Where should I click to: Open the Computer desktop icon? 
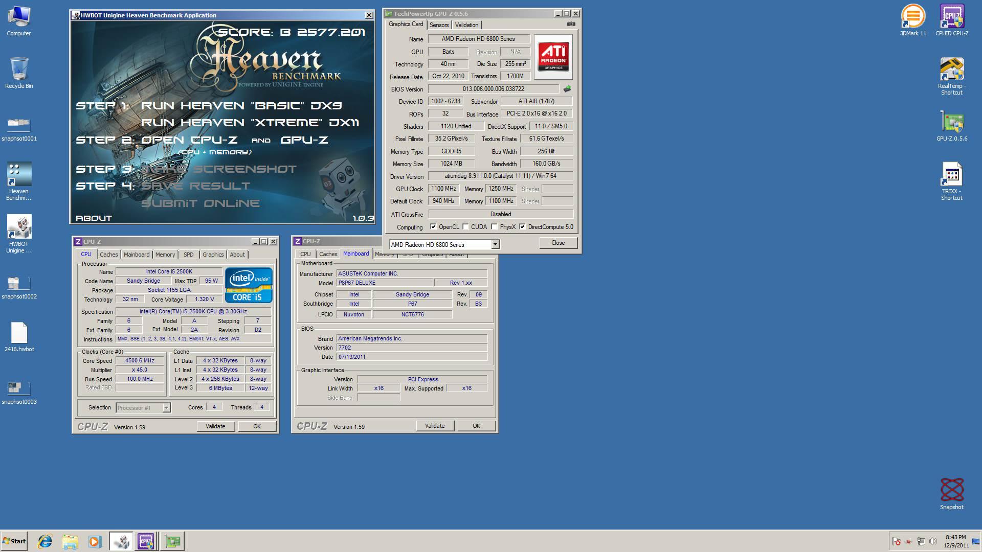tap(19, 21)
